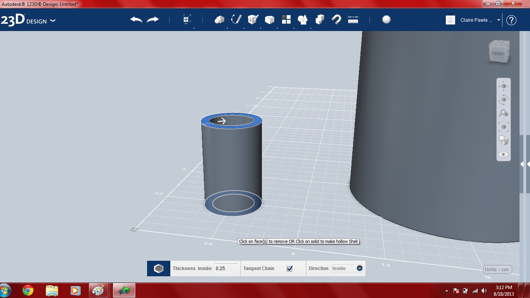Screen dimensions: 530x298
Task: Click the volume speaker tray icon
Action: tap(484, 291)
